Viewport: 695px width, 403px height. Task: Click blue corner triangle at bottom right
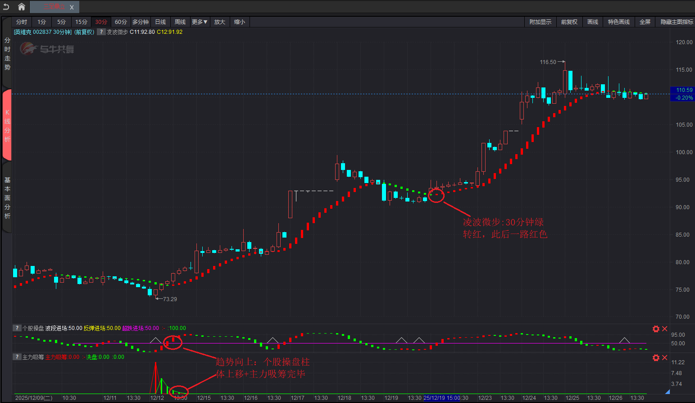(x=667, y=392)
